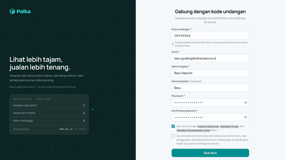Submit the form with Buat akun
Viewport: 285px width, 160px height.
click(210, 153)
